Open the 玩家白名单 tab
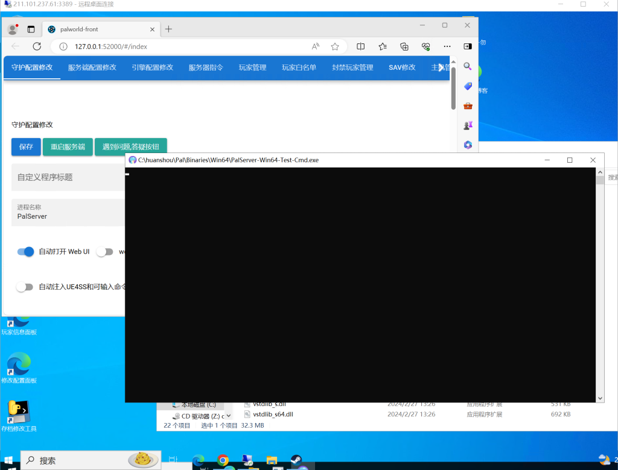This screenshot has height=470, width=618. click(299, 67)
